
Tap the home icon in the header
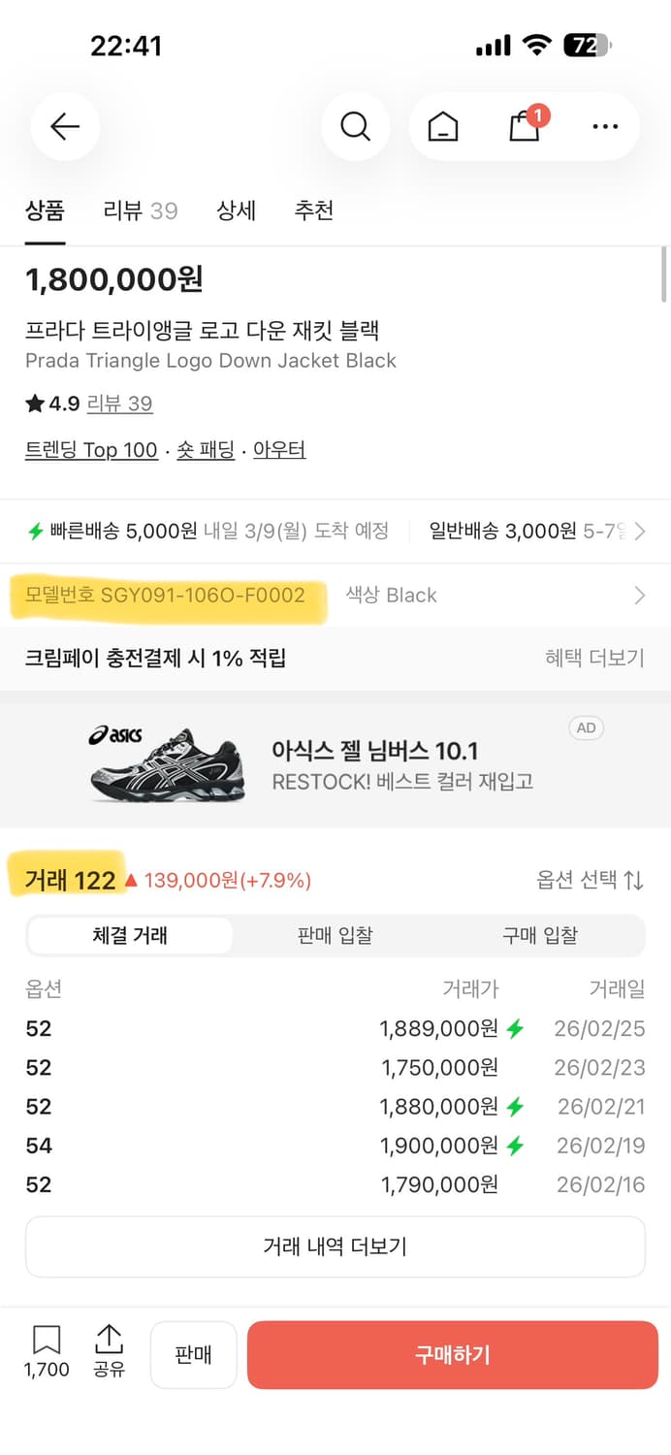point(443,126)
